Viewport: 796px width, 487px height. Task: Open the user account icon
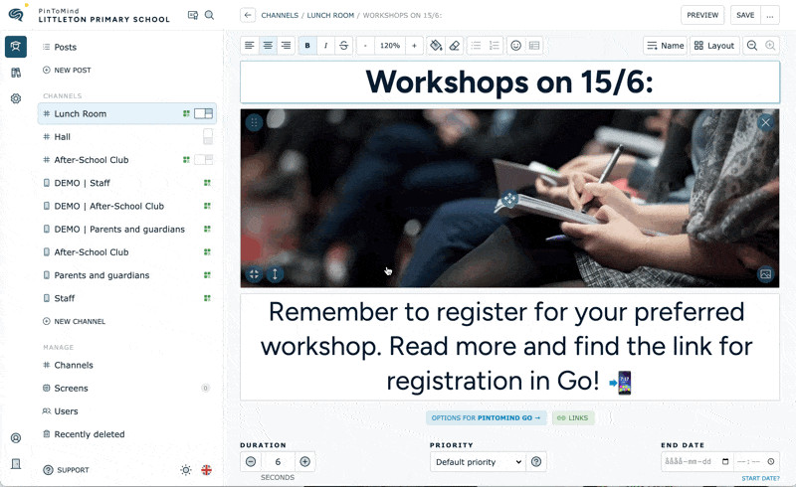pos(16,437)
